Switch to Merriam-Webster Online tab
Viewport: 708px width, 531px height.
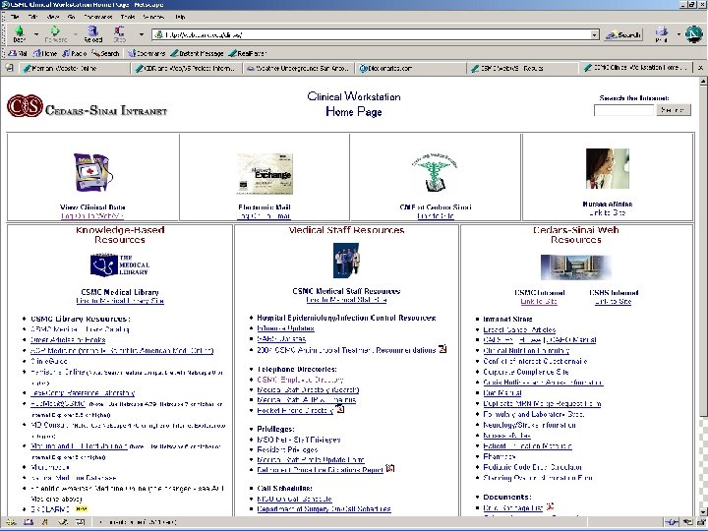coord(75,69)
